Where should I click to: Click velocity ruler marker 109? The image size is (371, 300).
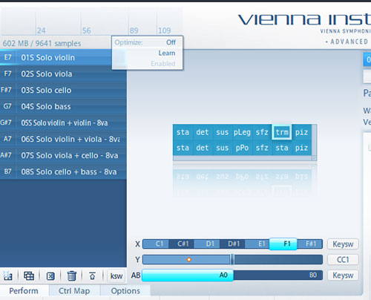(164, 30)
